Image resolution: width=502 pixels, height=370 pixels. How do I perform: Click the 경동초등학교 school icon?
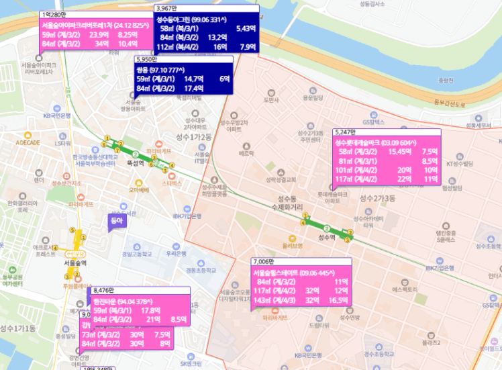(201, 263)
